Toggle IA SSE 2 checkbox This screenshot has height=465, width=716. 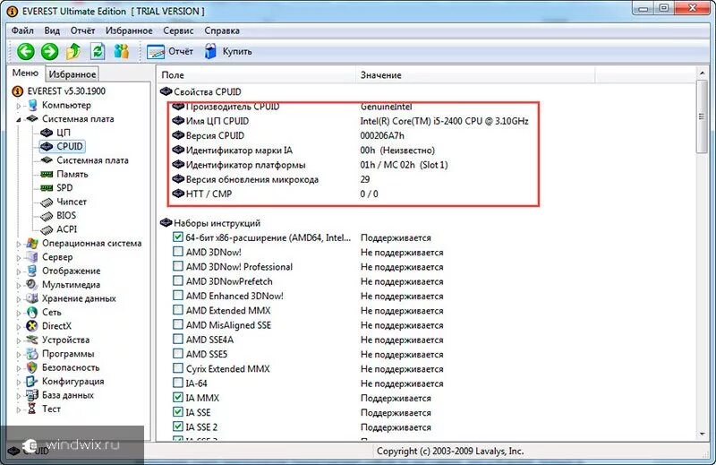(178, 426)
